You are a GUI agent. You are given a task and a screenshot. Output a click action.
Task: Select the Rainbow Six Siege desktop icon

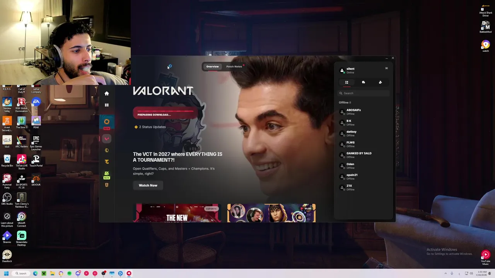tap(22, 201)
